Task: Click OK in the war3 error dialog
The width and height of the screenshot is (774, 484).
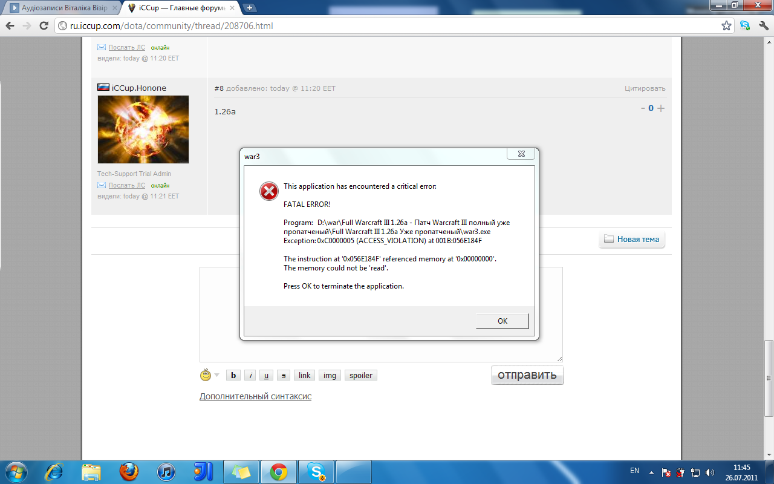Action: [502, 321]
